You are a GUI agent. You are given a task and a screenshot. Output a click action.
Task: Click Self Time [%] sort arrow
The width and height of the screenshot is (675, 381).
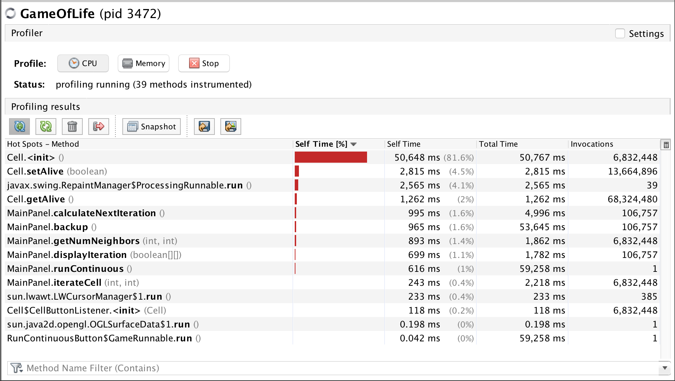click(x=354, y=144)
